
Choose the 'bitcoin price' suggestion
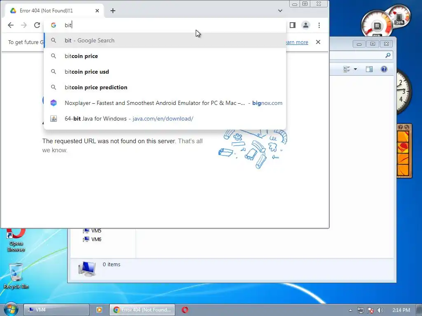[165, 56]
